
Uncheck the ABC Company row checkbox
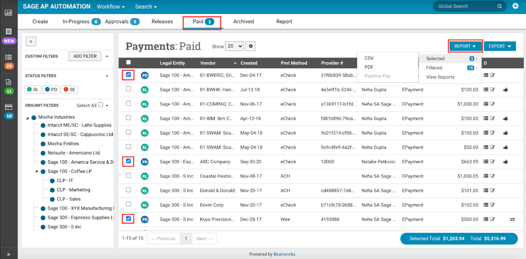point(129,161)
